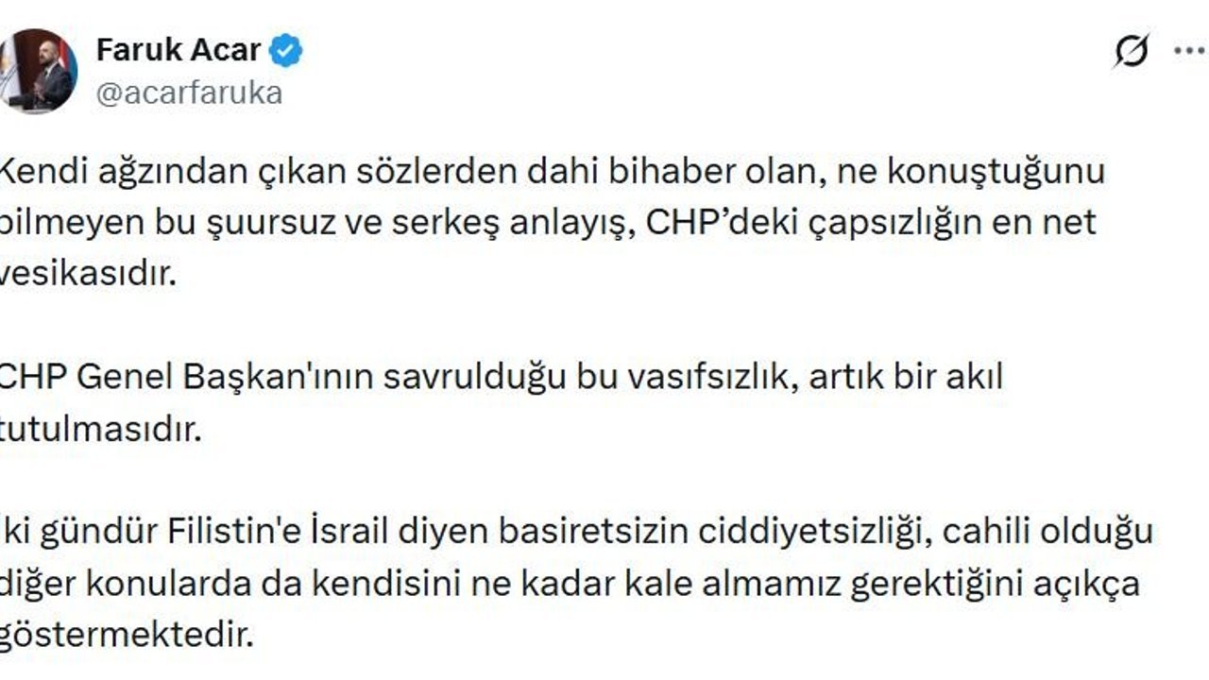
Task: Click the word "göstermektedir" in the tweet
Action: [x=127, y=635]
